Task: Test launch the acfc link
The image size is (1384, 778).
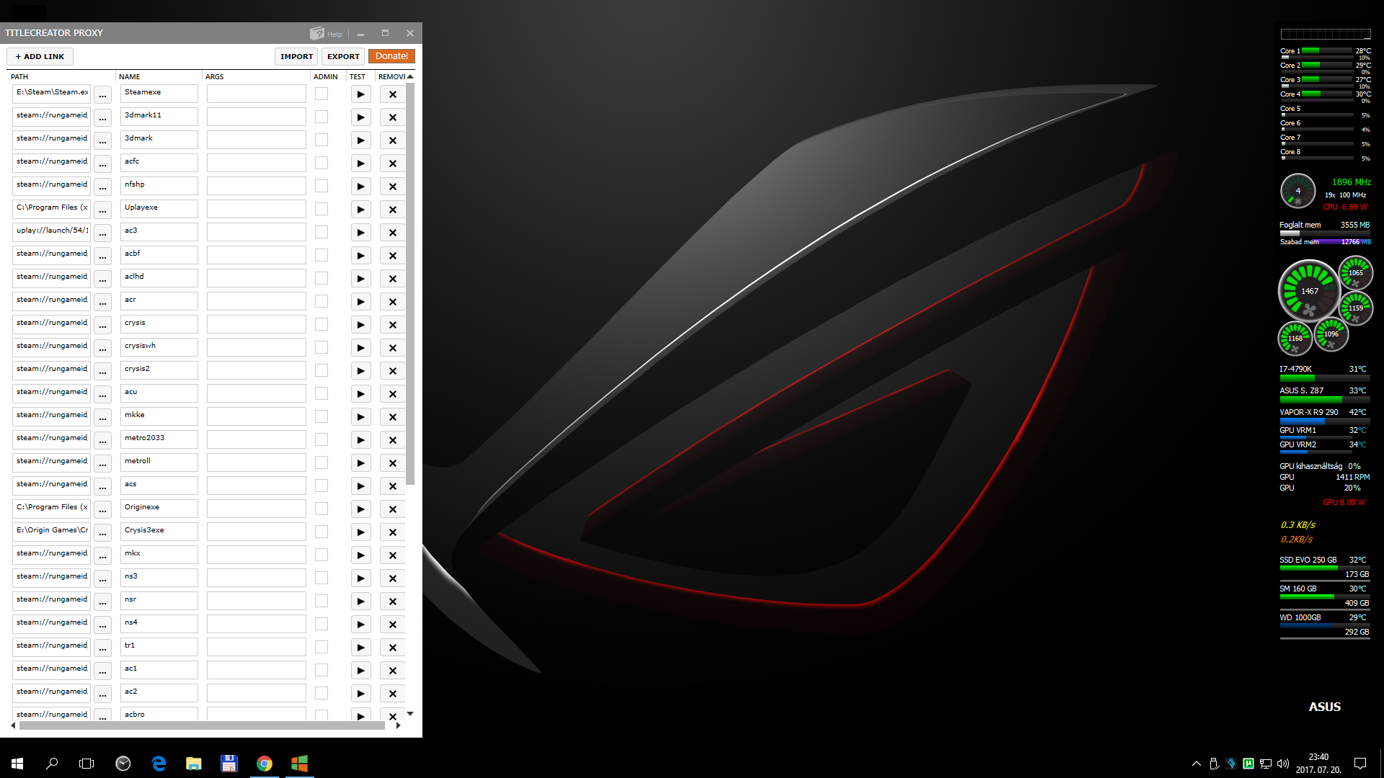Action: (x=360, y=164)
